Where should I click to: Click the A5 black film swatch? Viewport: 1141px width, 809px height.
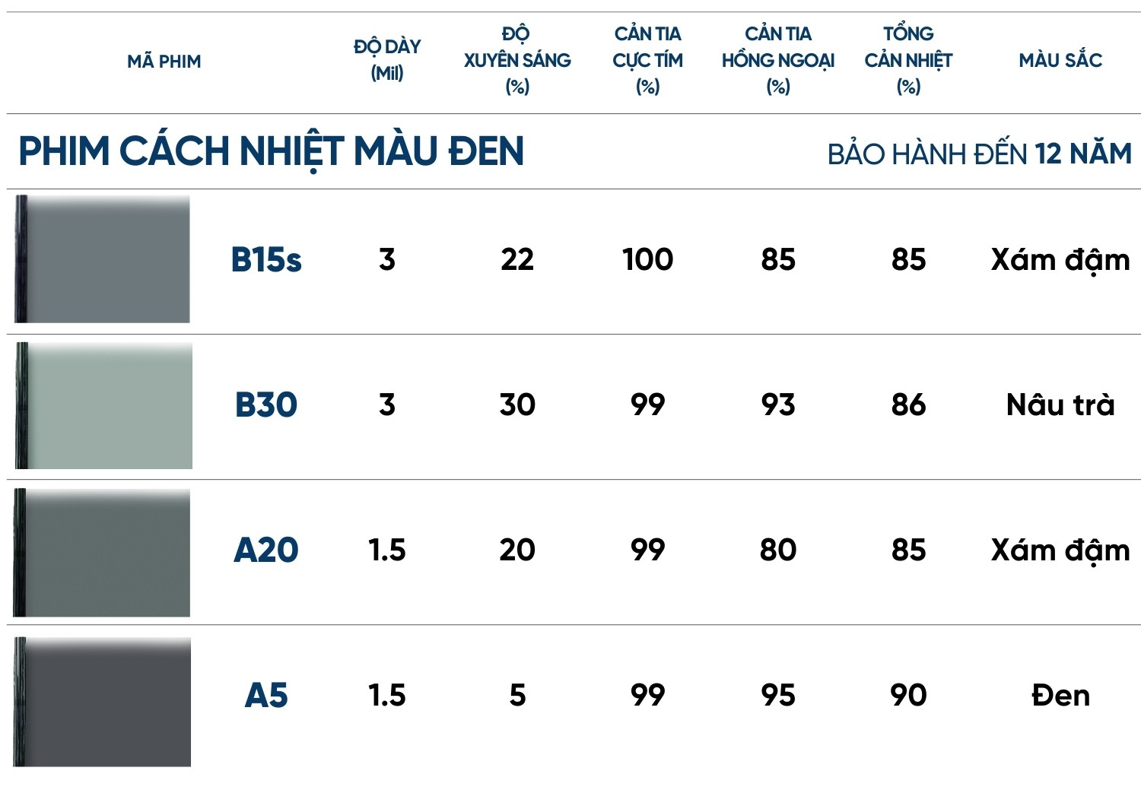click(102, 701)
